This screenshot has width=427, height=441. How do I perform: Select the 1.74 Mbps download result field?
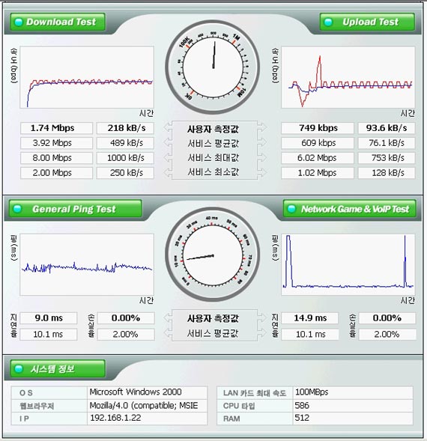click(56, 128)
